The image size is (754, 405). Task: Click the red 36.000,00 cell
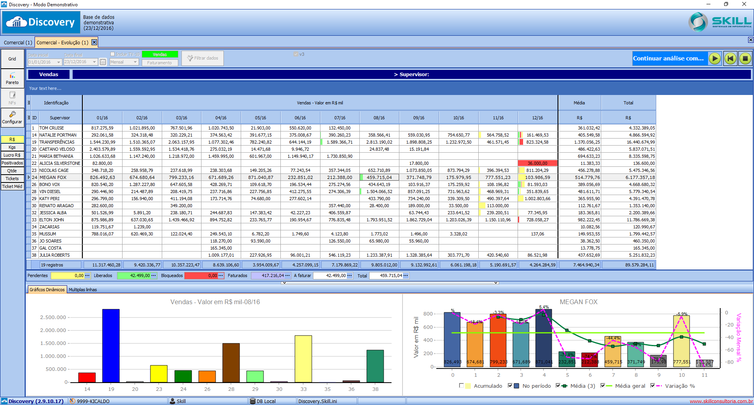(x=538, y=163)
